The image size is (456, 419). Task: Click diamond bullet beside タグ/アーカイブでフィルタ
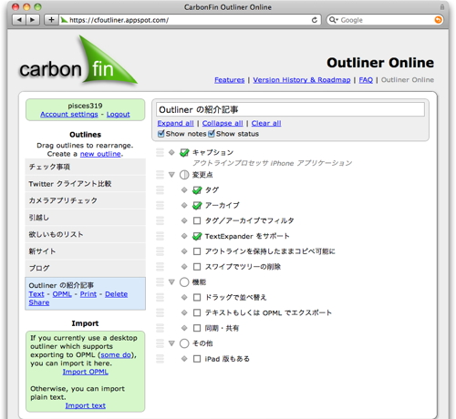[184, 220]
